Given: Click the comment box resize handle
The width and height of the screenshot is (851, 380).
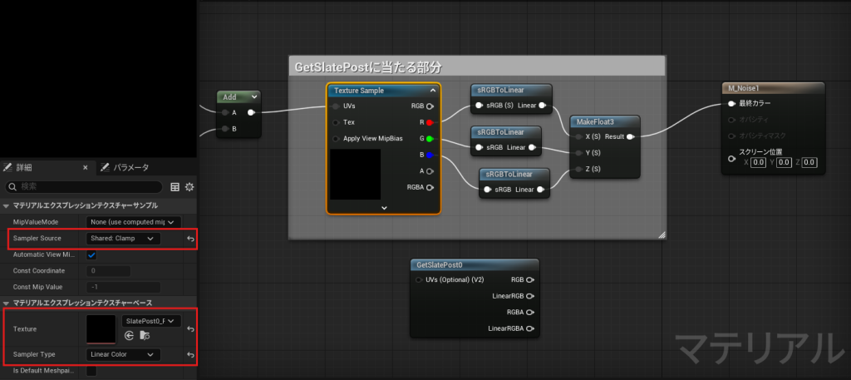Looking at the screenshot, I should (662, 234).
